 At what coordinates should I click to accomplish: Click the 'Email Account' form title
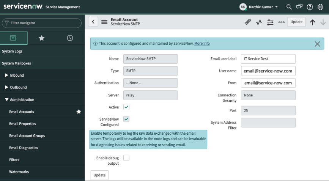[x=124, y=19]
